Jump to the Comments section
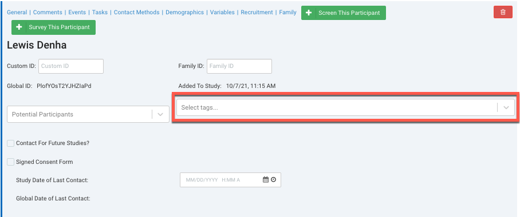520x217 pixels. point(48,12)
